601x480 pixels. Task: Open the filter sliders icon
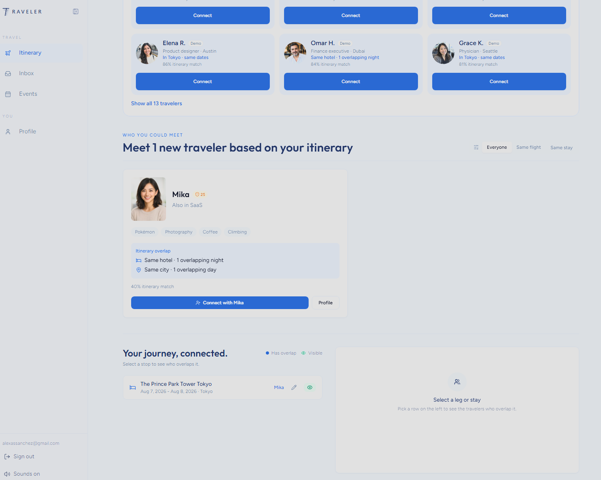[x=476, y=147]
